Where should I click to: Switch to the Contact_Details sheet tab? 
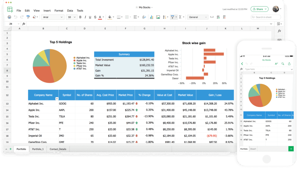pyautogui.click(x=58, y=149)
